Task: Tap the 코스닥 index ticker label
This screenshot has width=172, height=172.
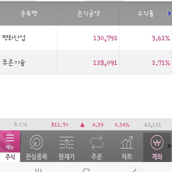Action: coord(20,125)
